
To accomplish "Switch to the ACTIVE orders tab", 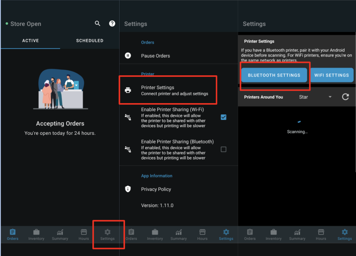I will coord(30,41).
